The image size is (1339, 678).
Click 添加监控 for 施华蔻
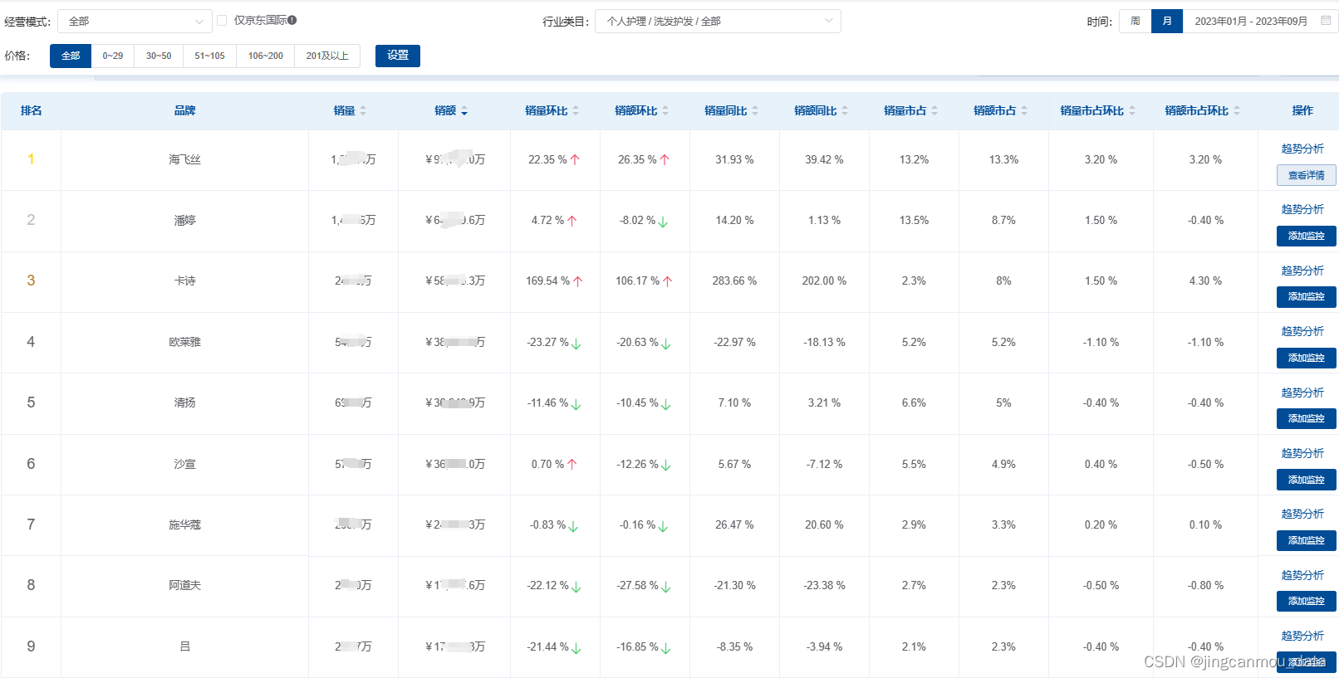coord(1307,540)
